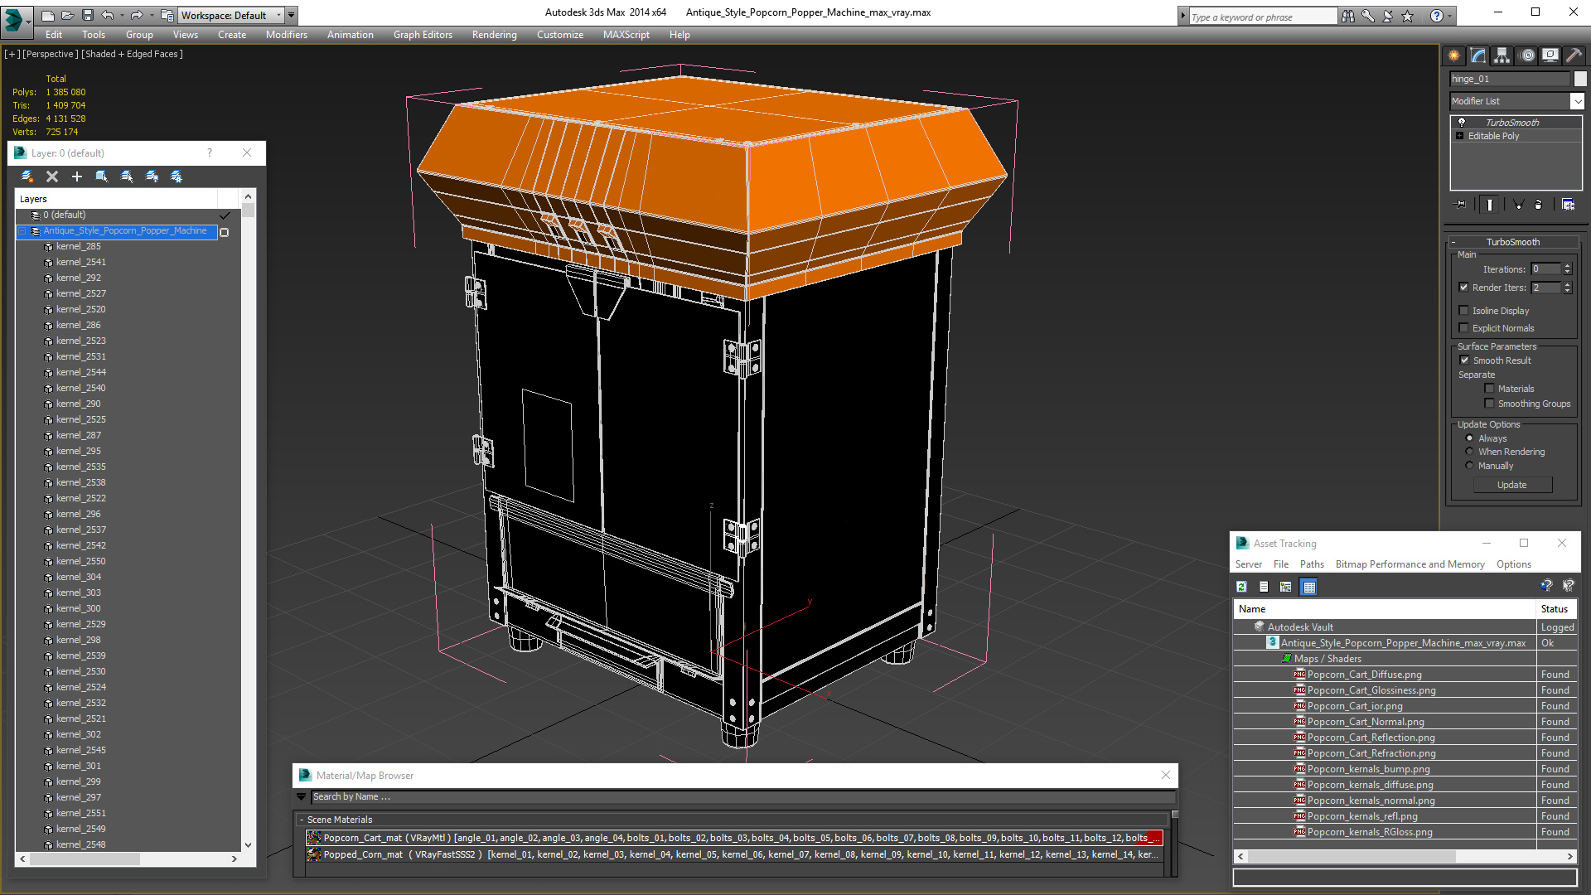
Task: Click the Update button in TurboSmooth
Action: (x=1512, y=485)
